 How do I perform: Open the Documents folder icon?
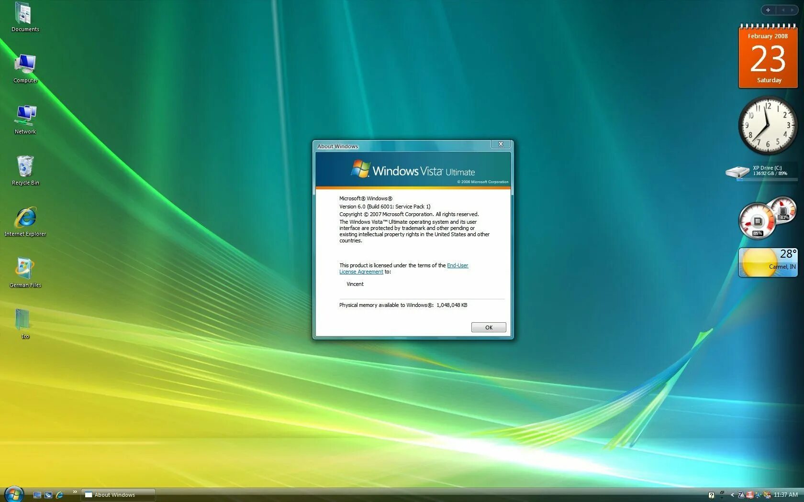click(25, 17)
